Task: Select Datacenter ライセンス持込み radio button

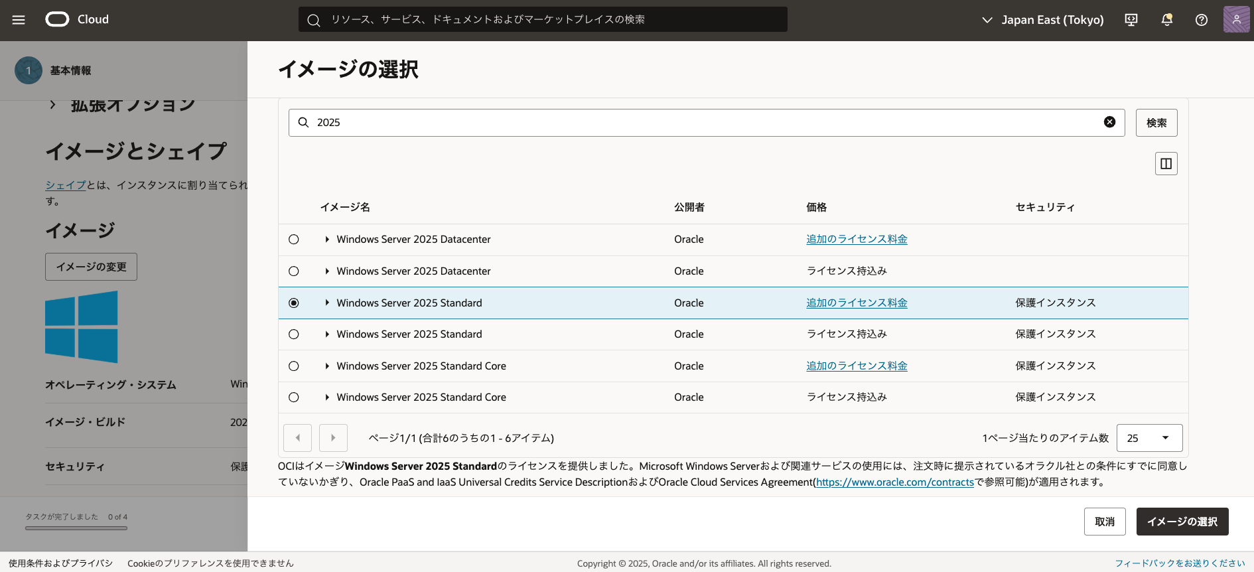Action: (x=294, y=271)
